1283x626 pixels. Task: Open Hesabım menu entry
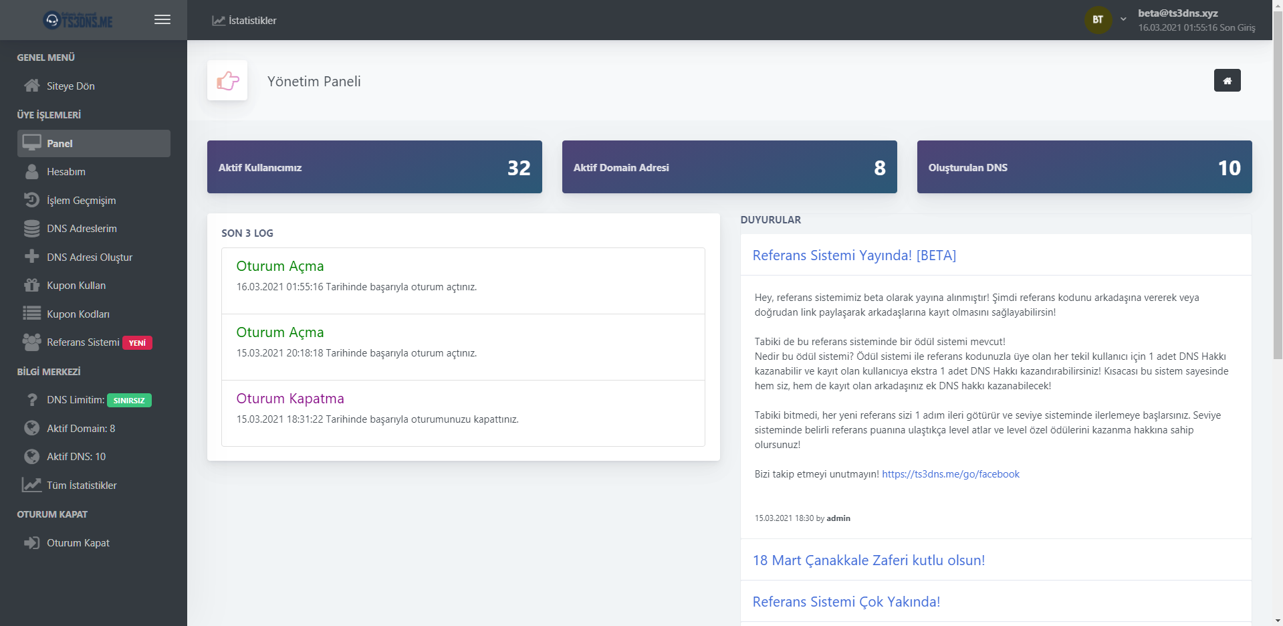(x=94, y=172)
